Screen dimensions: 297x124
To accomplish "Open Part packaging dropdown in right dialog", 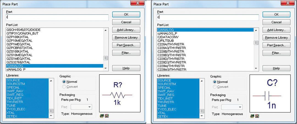I will tap(232, 107).
